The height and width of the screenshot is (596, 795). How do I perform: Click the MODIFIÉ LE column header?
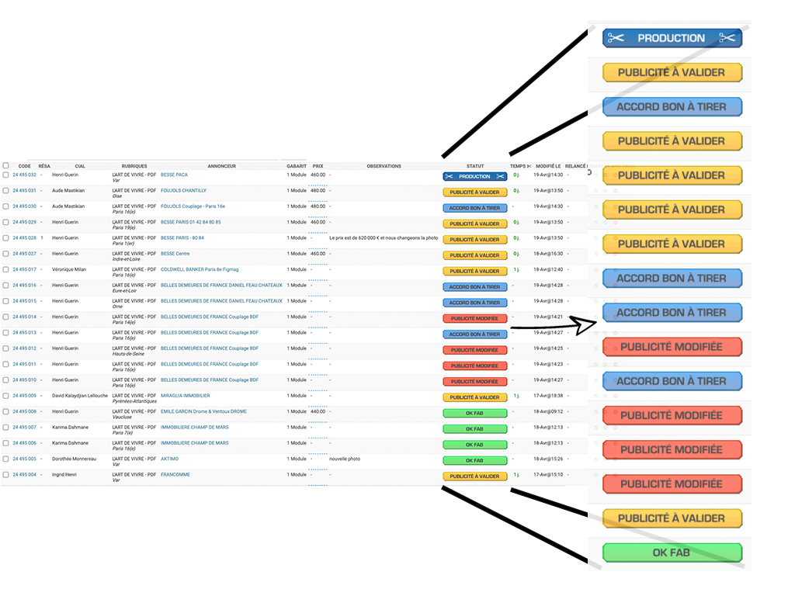click(x=548, y=166)
